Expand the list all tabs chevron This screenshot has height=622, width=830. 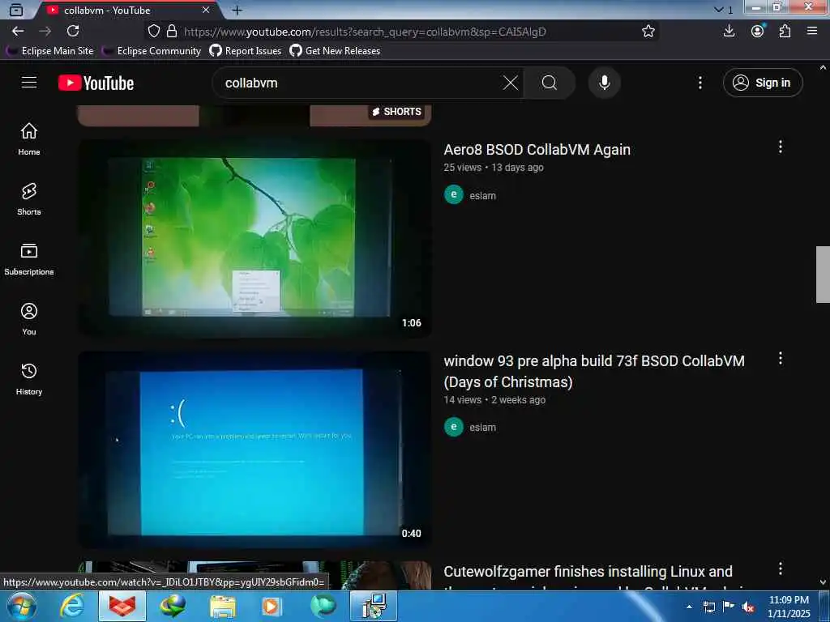(x=718, y=10)
